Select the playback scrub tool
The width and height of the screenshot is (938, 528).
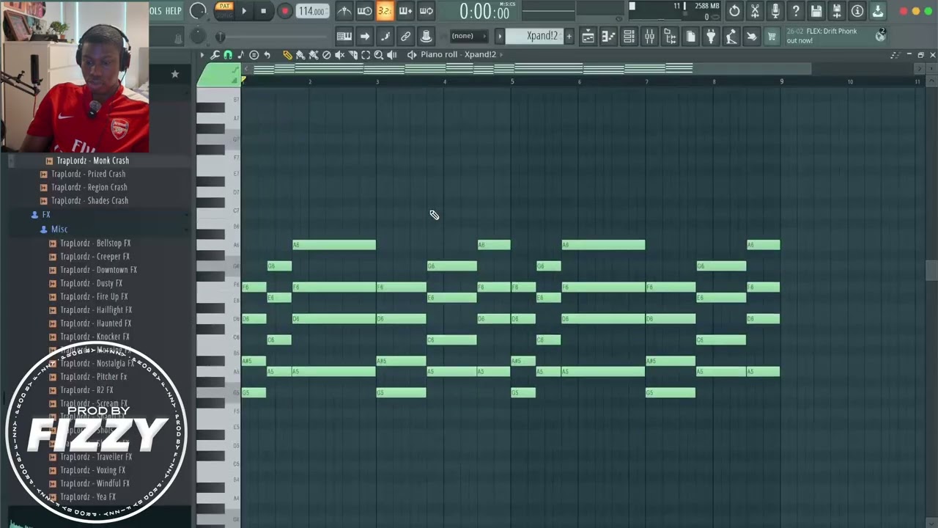[392, 55]
